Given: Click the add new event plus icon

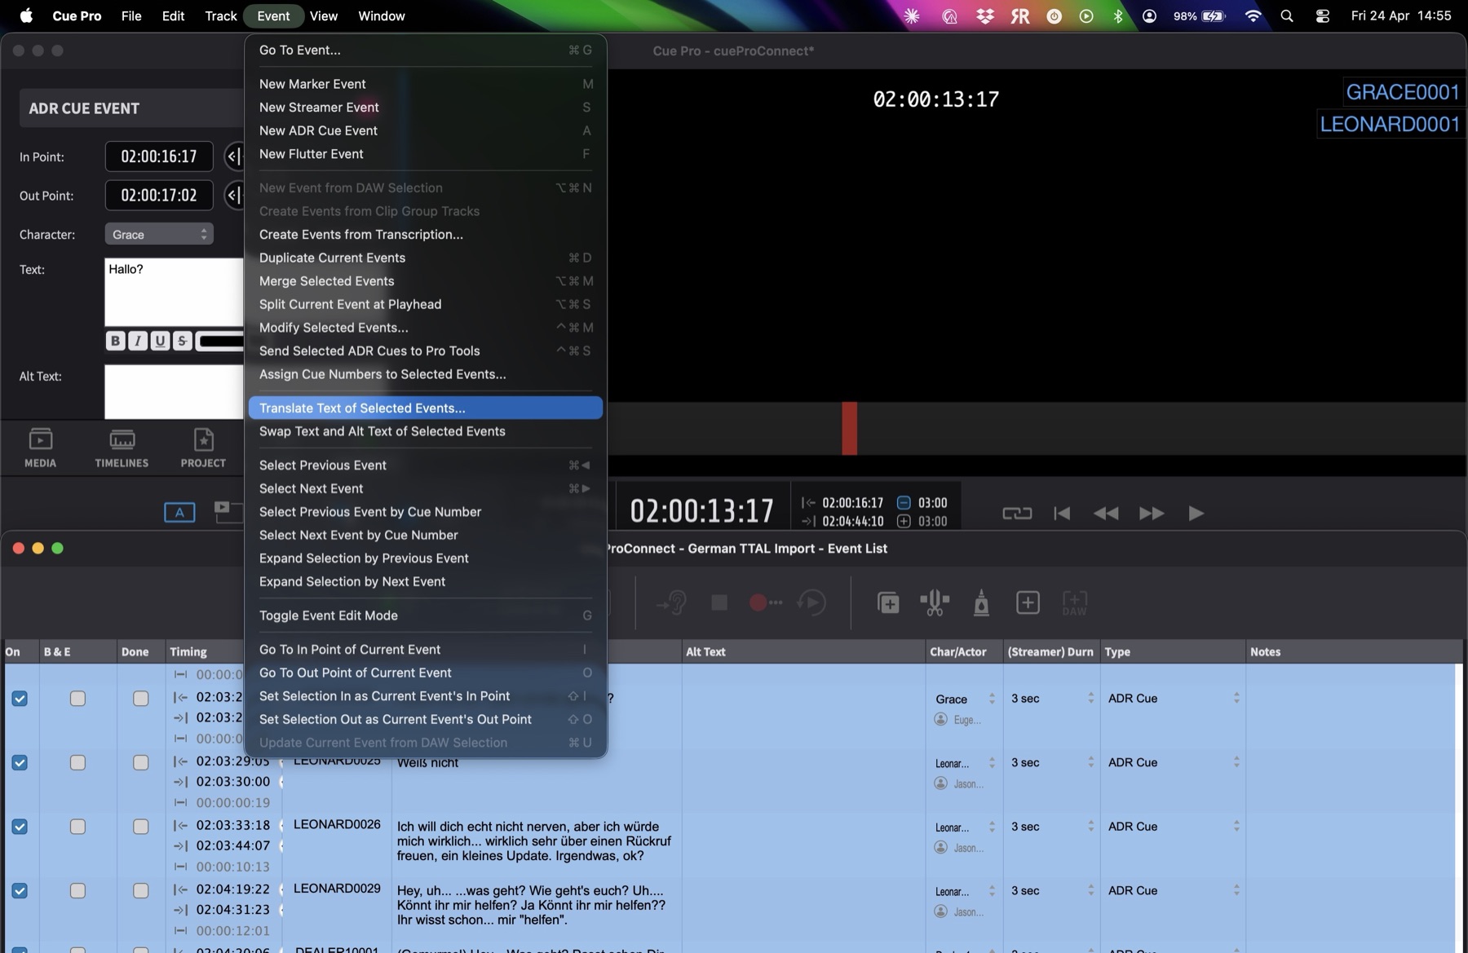Looking at the screenshot, I should [x=1028, y=602].
